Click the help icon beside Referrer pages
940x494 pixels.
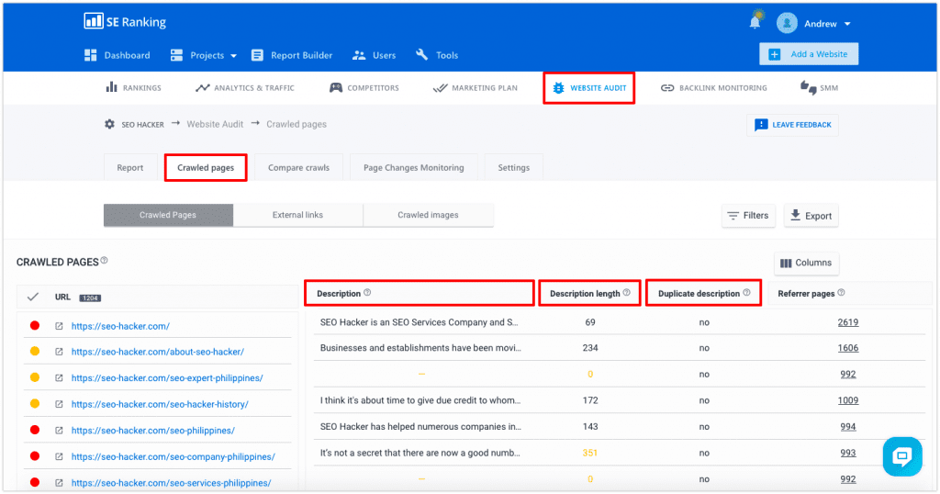coord(841,293)
